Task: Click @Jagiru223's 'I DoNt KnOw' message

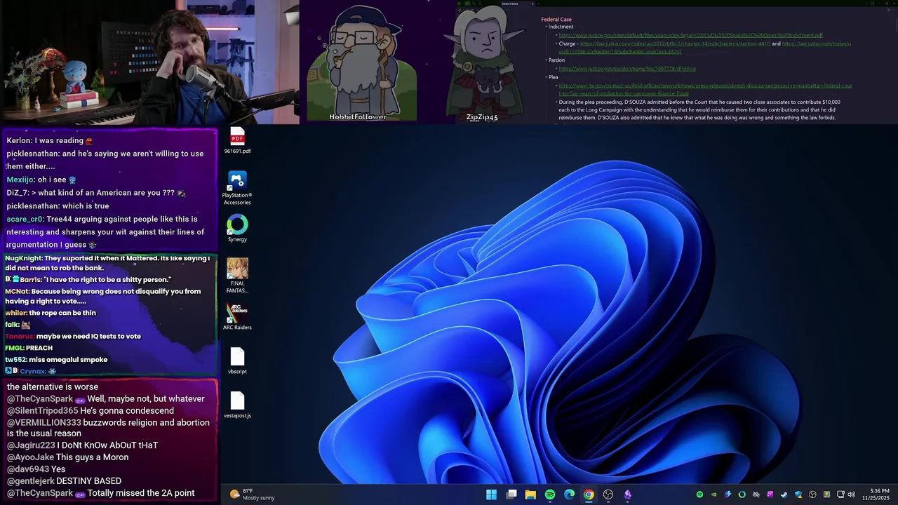Action: pos(83,445)
